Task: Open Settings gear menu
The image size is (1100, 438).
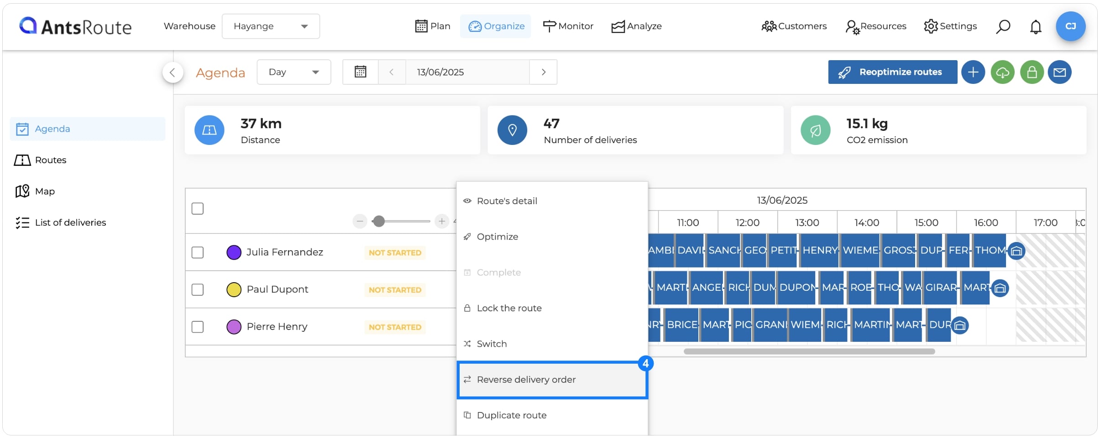Action: (950, 26)
